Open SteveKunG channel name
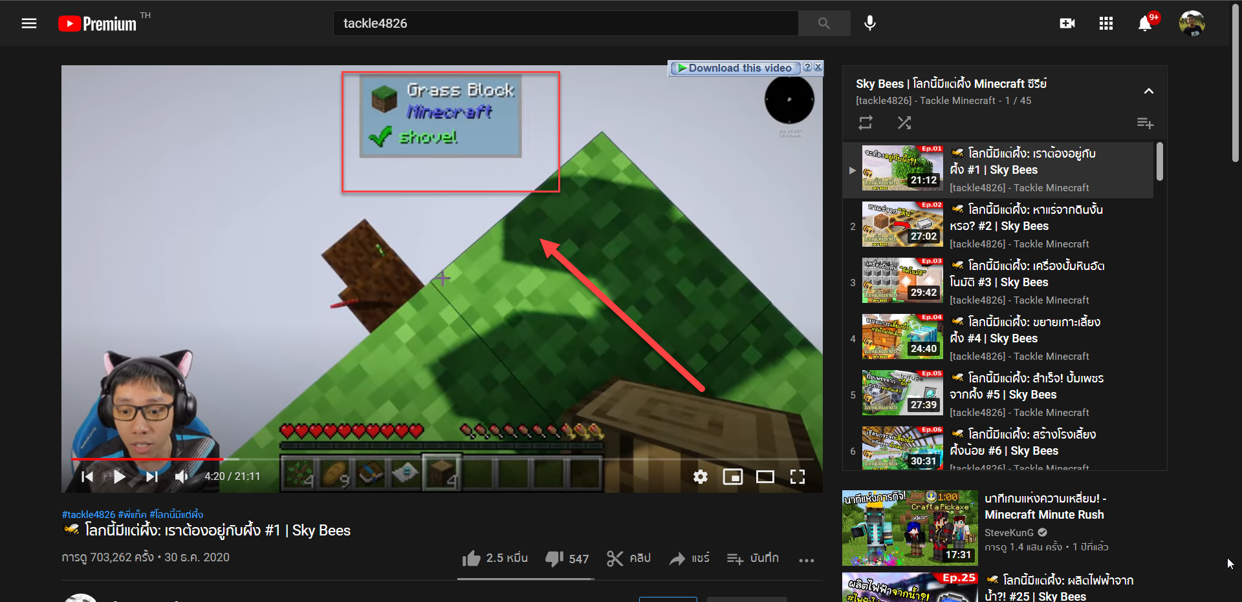Viewport: 1242px width, 602px height. (1009, 532)
